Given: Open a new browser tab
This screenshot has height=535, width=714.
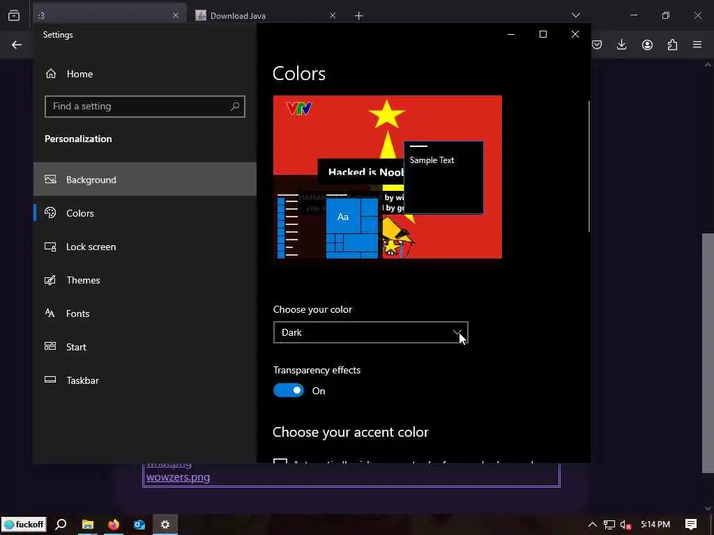Looking at the screenshot, I should point(359,16).
